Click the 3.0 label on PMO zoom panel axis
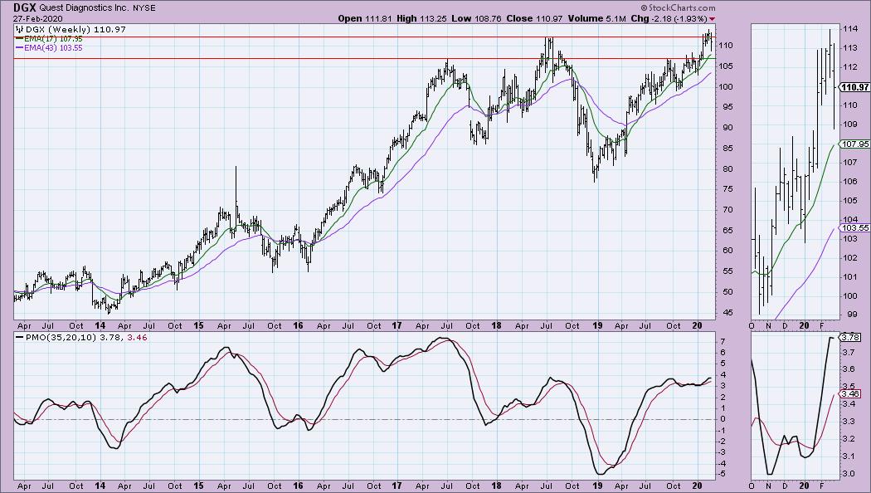The image size is (871, 493). pos(848,474)
